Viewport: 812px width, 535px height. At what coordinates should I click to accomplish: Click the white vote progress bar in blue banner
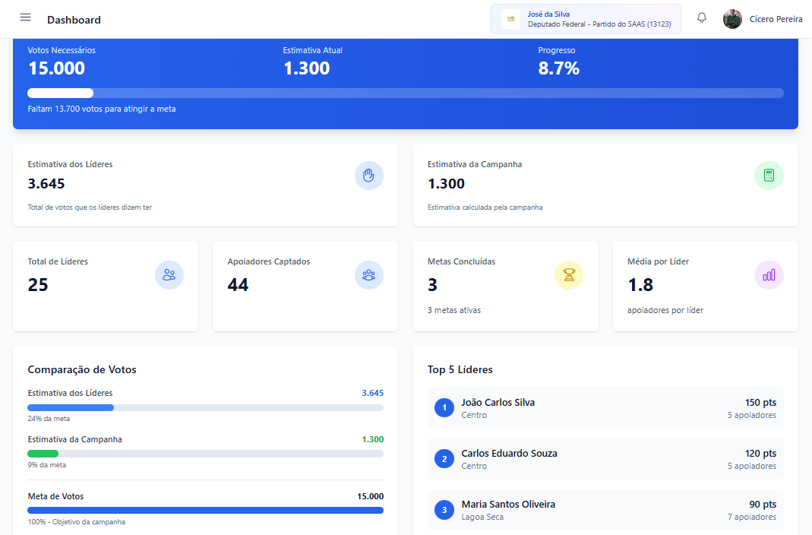61,93
